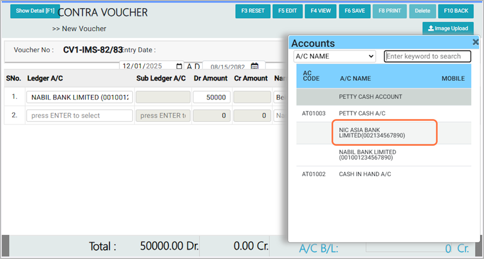The height and width of the screenshot is (259, 484).
Task: Go back using F10 BACK
Action: (456, 11)
